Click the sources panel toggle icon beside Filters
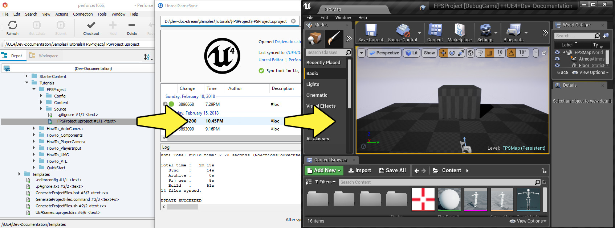 click(x=309, y=182)
